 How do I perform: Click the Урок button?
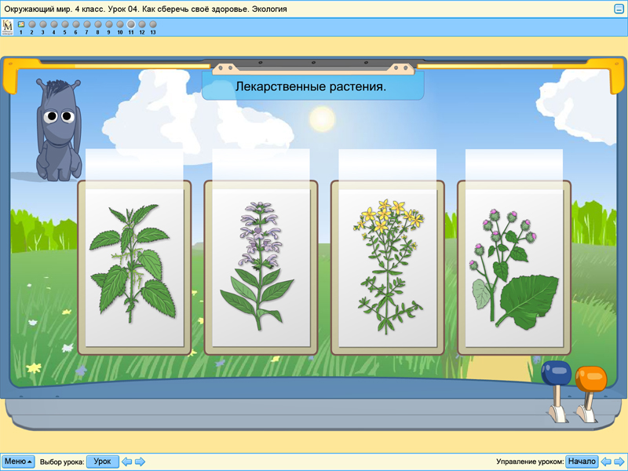[x=102, y=462]
